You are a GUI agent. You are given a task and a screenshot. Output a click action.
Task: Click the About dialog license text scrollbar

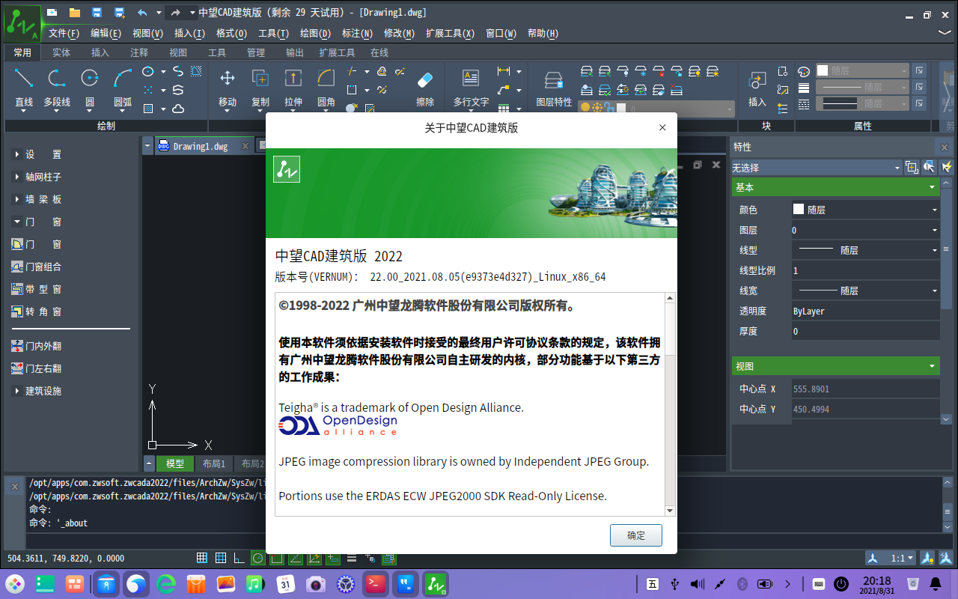(670, 404)
